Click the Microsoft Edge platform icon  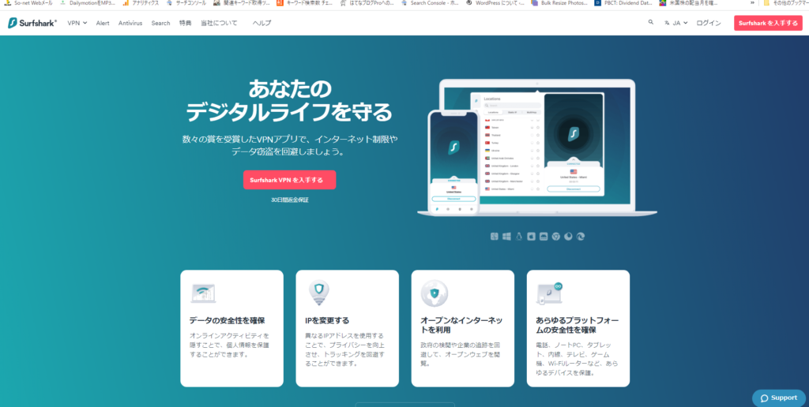click(581, 237)
